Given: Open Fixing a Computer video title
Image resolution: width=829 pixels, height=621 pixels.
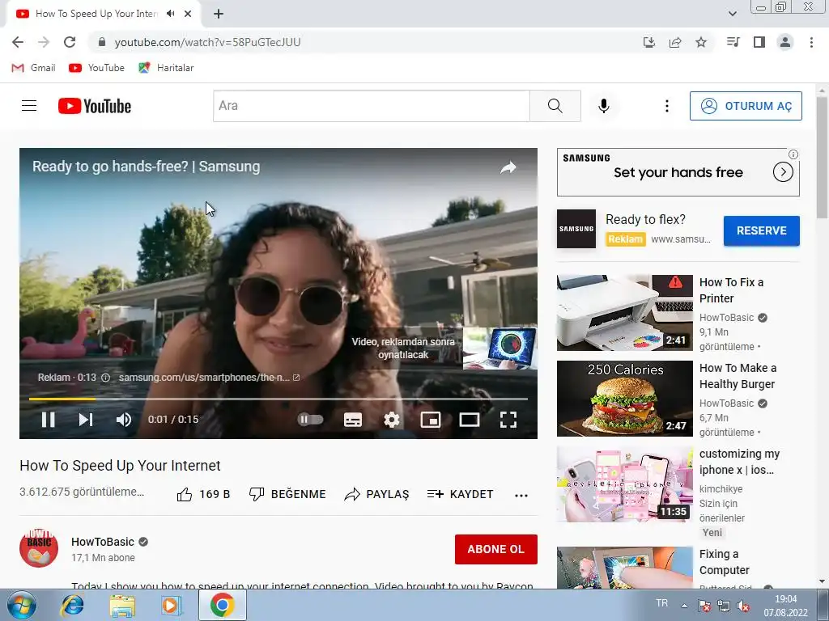Looking at the screenshot, I should pyautogui.click(x=725, y=562).
